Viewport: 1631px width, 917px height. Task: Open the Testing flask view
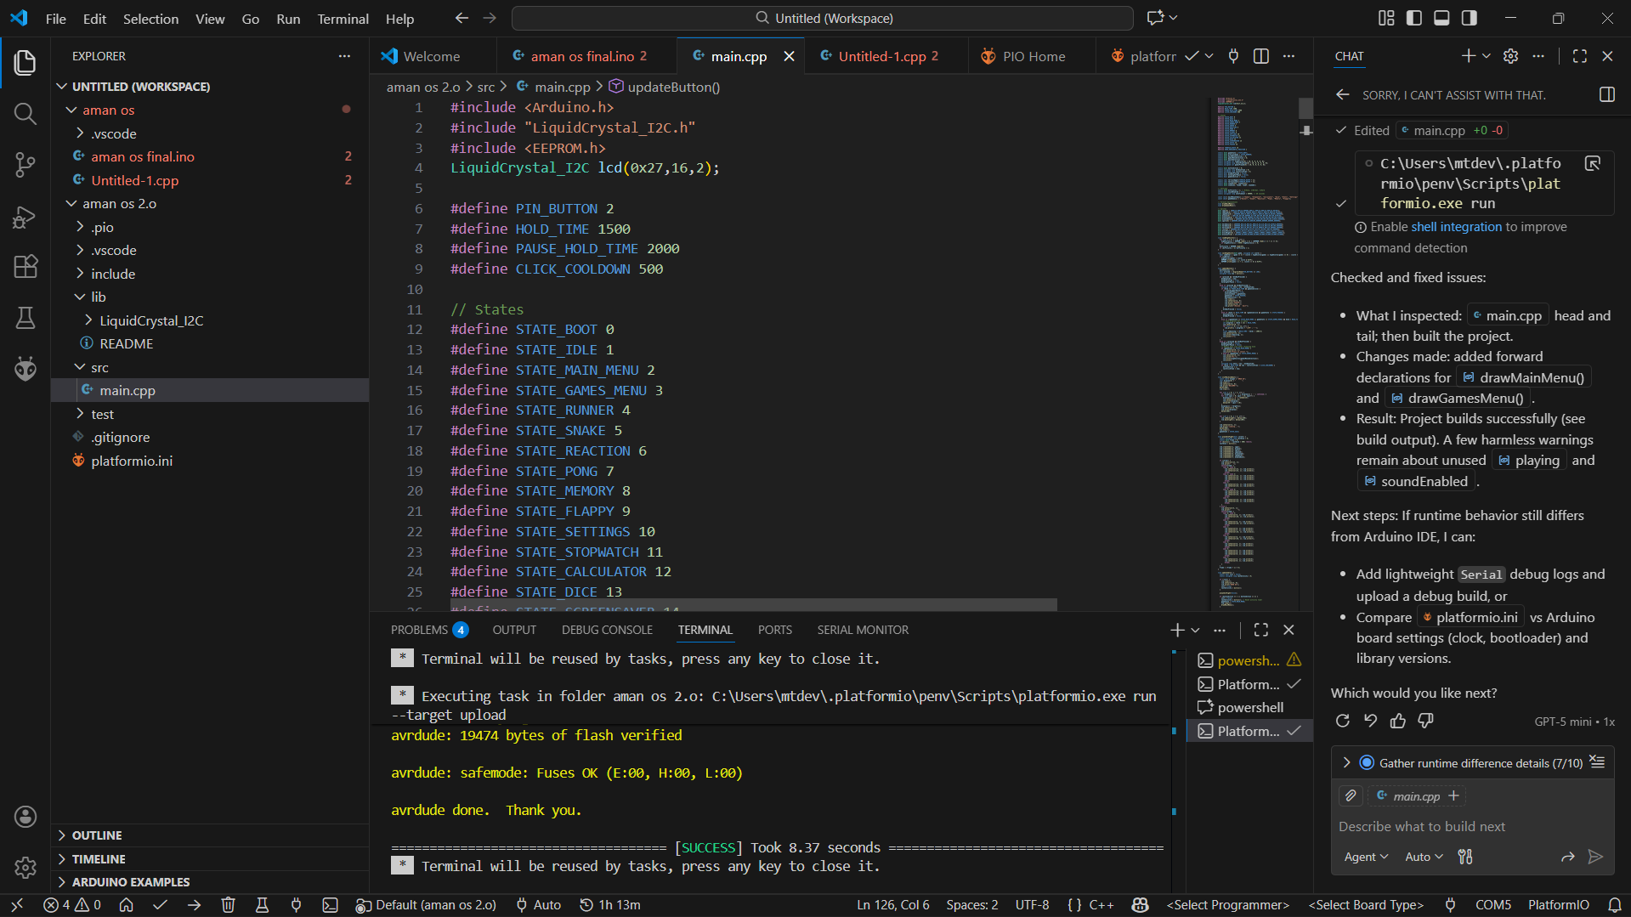(25, 318)
